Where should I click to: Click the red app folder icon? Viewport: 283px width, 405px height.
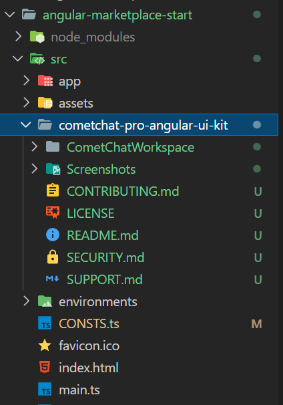45,81
